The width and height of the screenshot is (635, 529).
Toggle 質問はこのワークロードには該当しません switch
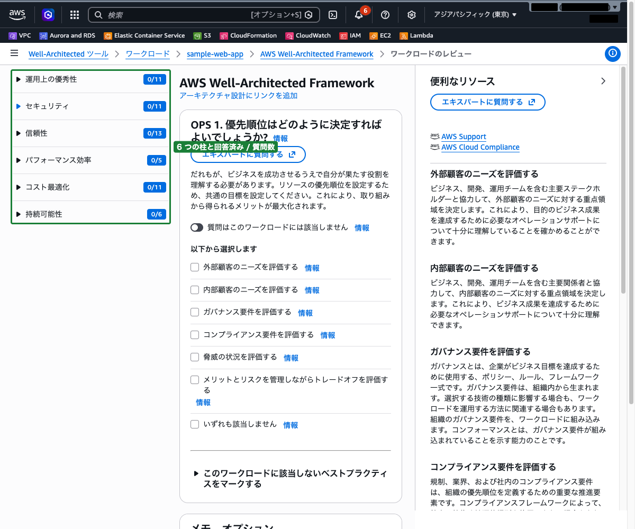tap(197, 227)
